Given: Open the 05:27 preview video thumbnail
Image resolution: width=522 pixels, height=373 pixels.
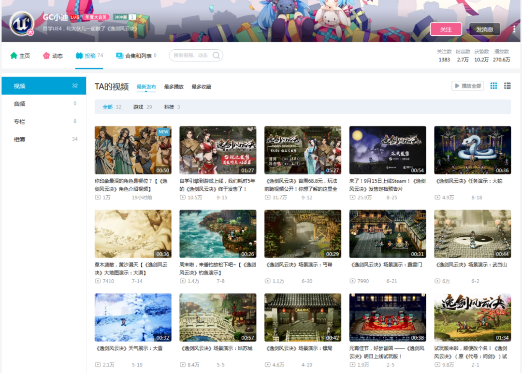Looking at the screenshot, I should click(303, 150).
